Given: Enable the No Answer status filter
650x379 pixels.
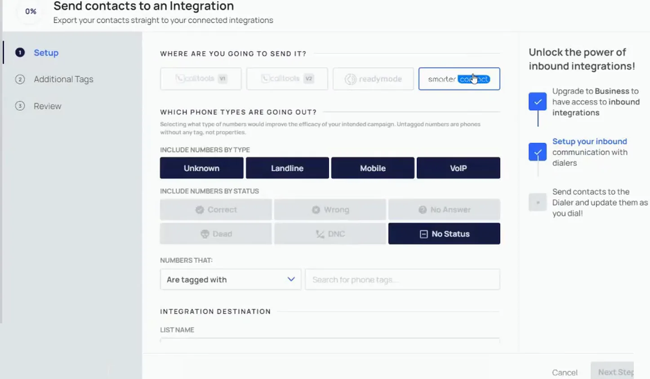Looking at the screenshot, I should [x=444, y=210].
